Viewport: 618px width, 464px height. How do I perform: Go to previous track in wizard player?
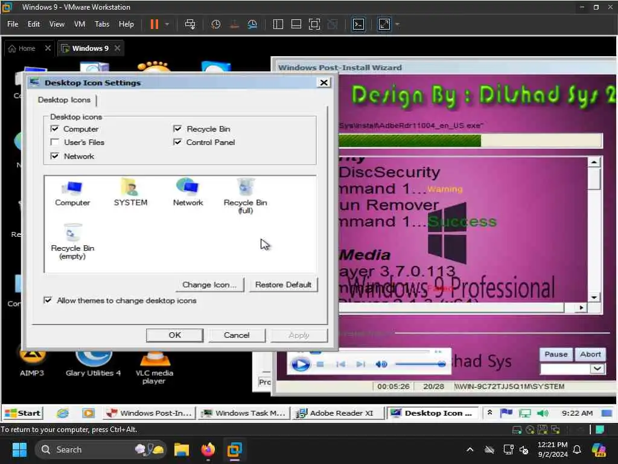coord(341,364)
